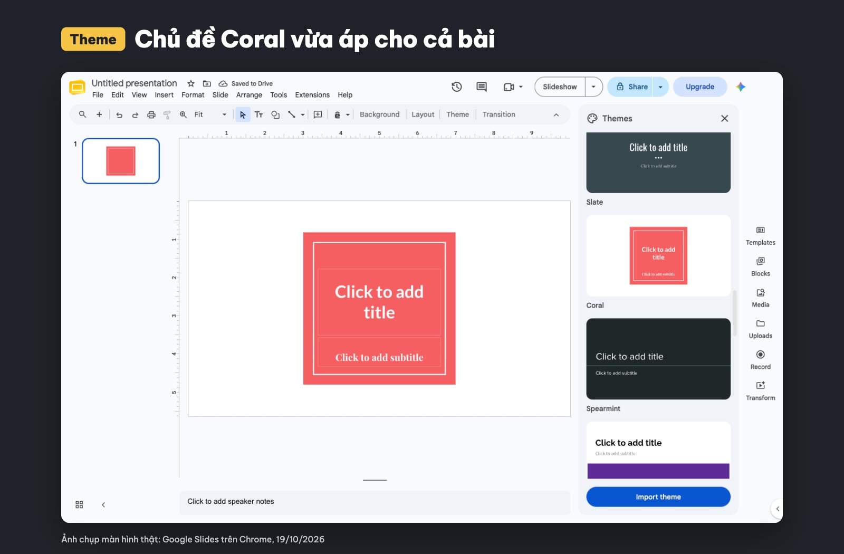Open the Extensions menu

tap(312, 95)
